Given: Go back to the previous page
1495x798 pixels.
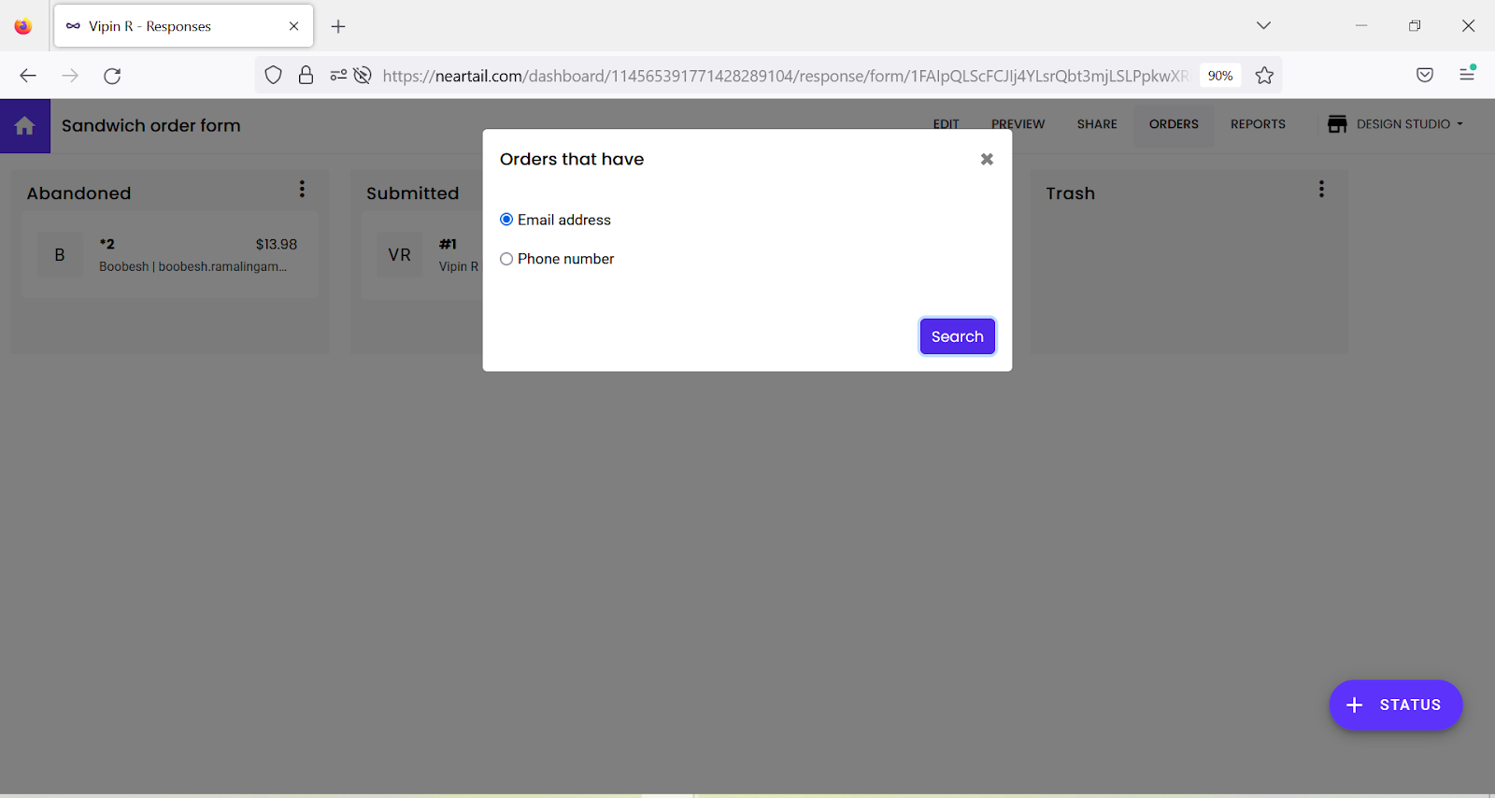Looking at the screenshot, I should [x=28, y=76].
